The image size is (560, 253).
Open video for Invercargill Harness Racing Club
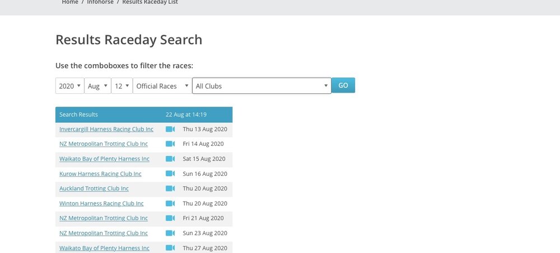tap(170, 129)
